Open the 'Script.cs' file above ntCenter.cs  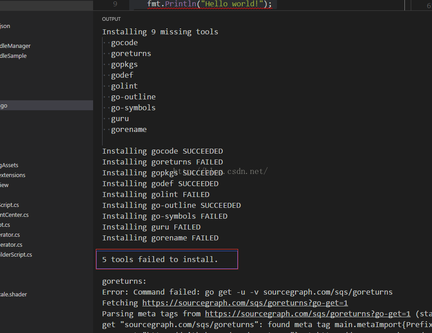coord(9,205)
